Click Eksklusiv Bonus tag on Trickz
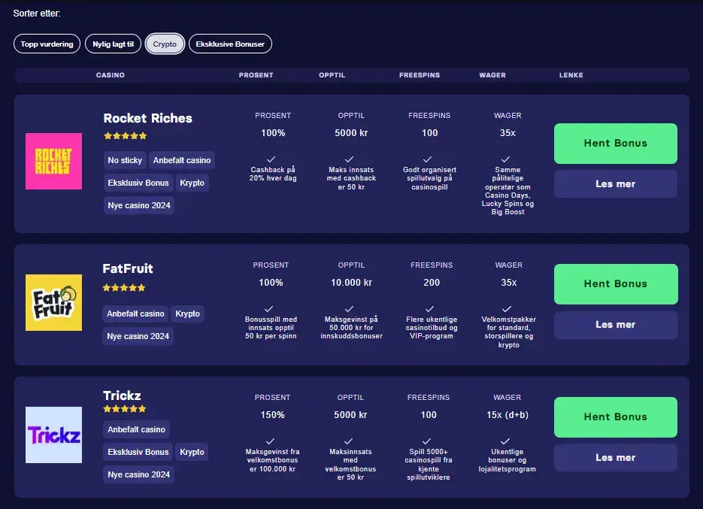The image size is (703, 509). click(138, 452)
